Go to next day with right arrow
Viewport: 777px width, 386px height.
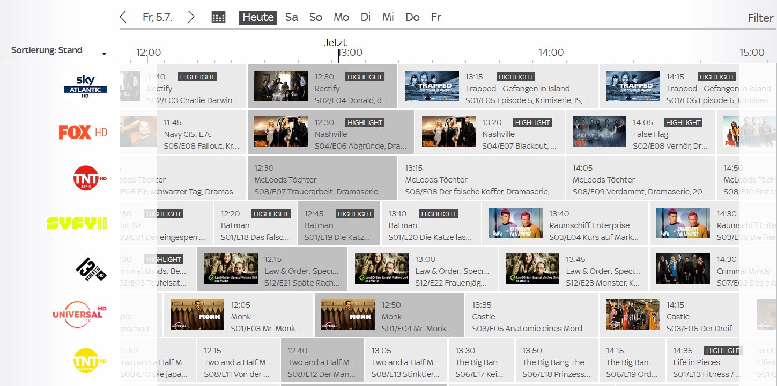tap(191, 17)
